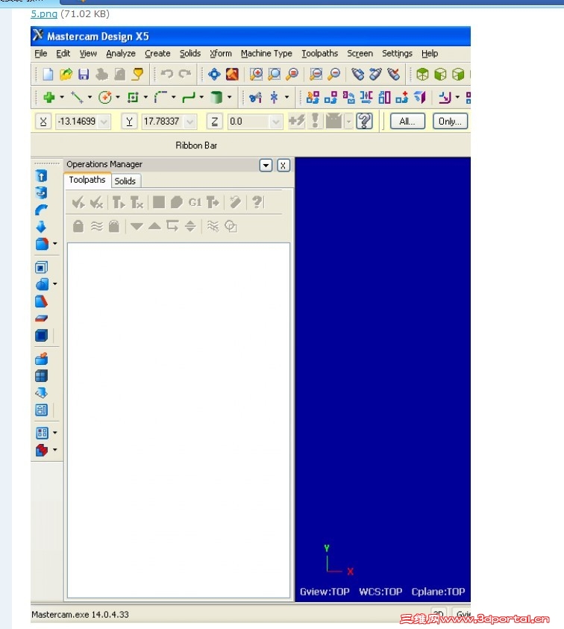Expand the solid fillet dropdown in left toolbar
This screenshot has width=564, height=629.
(x=55, y=243)
